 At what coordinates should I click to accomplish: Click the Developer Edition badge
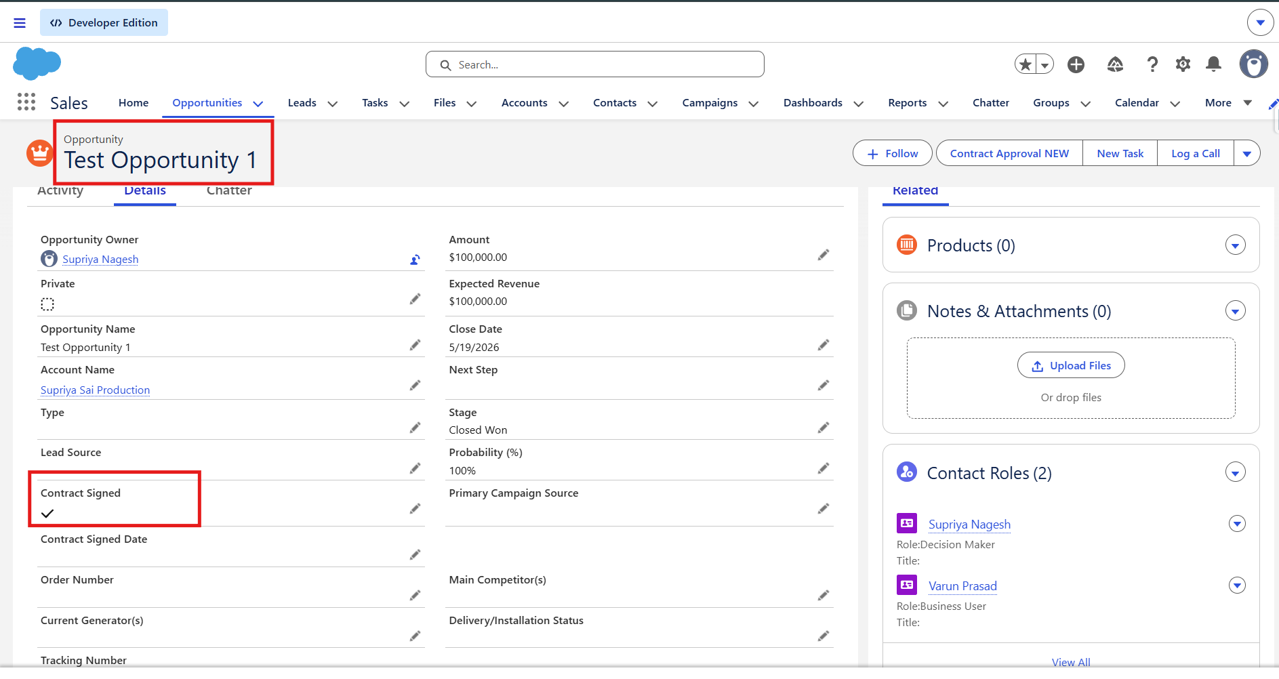tap(104, 23)
